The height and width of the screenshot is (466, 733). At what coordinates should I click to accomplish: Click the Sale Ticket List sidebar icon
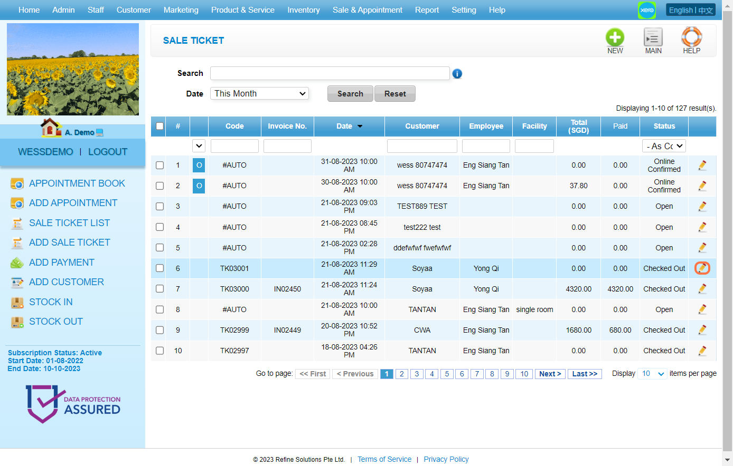[17, 223]
